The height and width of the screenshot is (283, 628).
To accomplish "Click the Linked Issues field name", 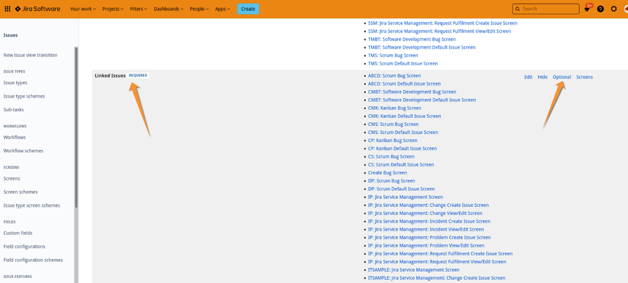I will coord(110,75).
